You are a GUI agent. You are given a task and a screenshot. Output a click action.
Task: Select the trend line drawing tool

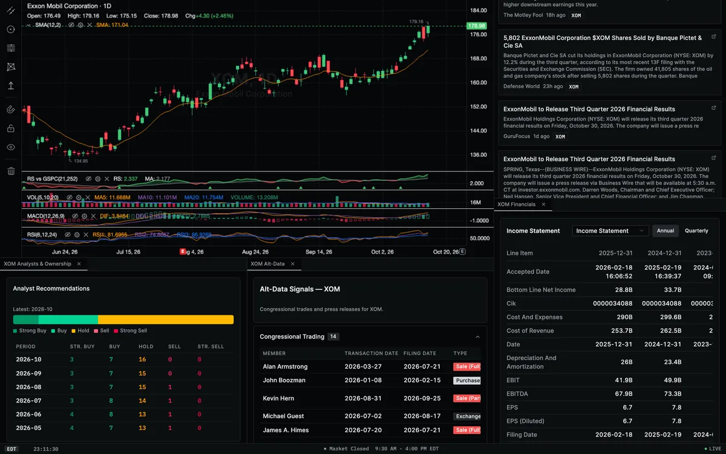(11, 11)
